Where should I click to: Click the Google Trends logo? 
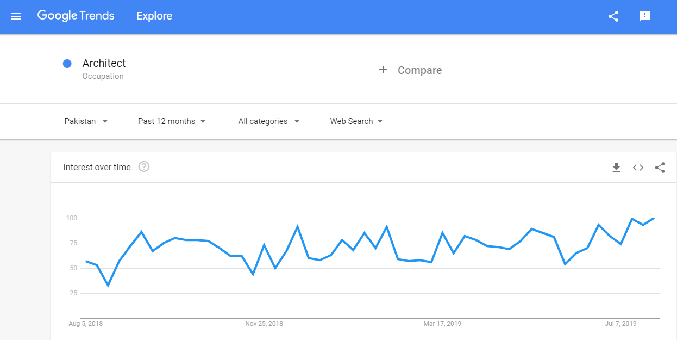pos(76,16)
